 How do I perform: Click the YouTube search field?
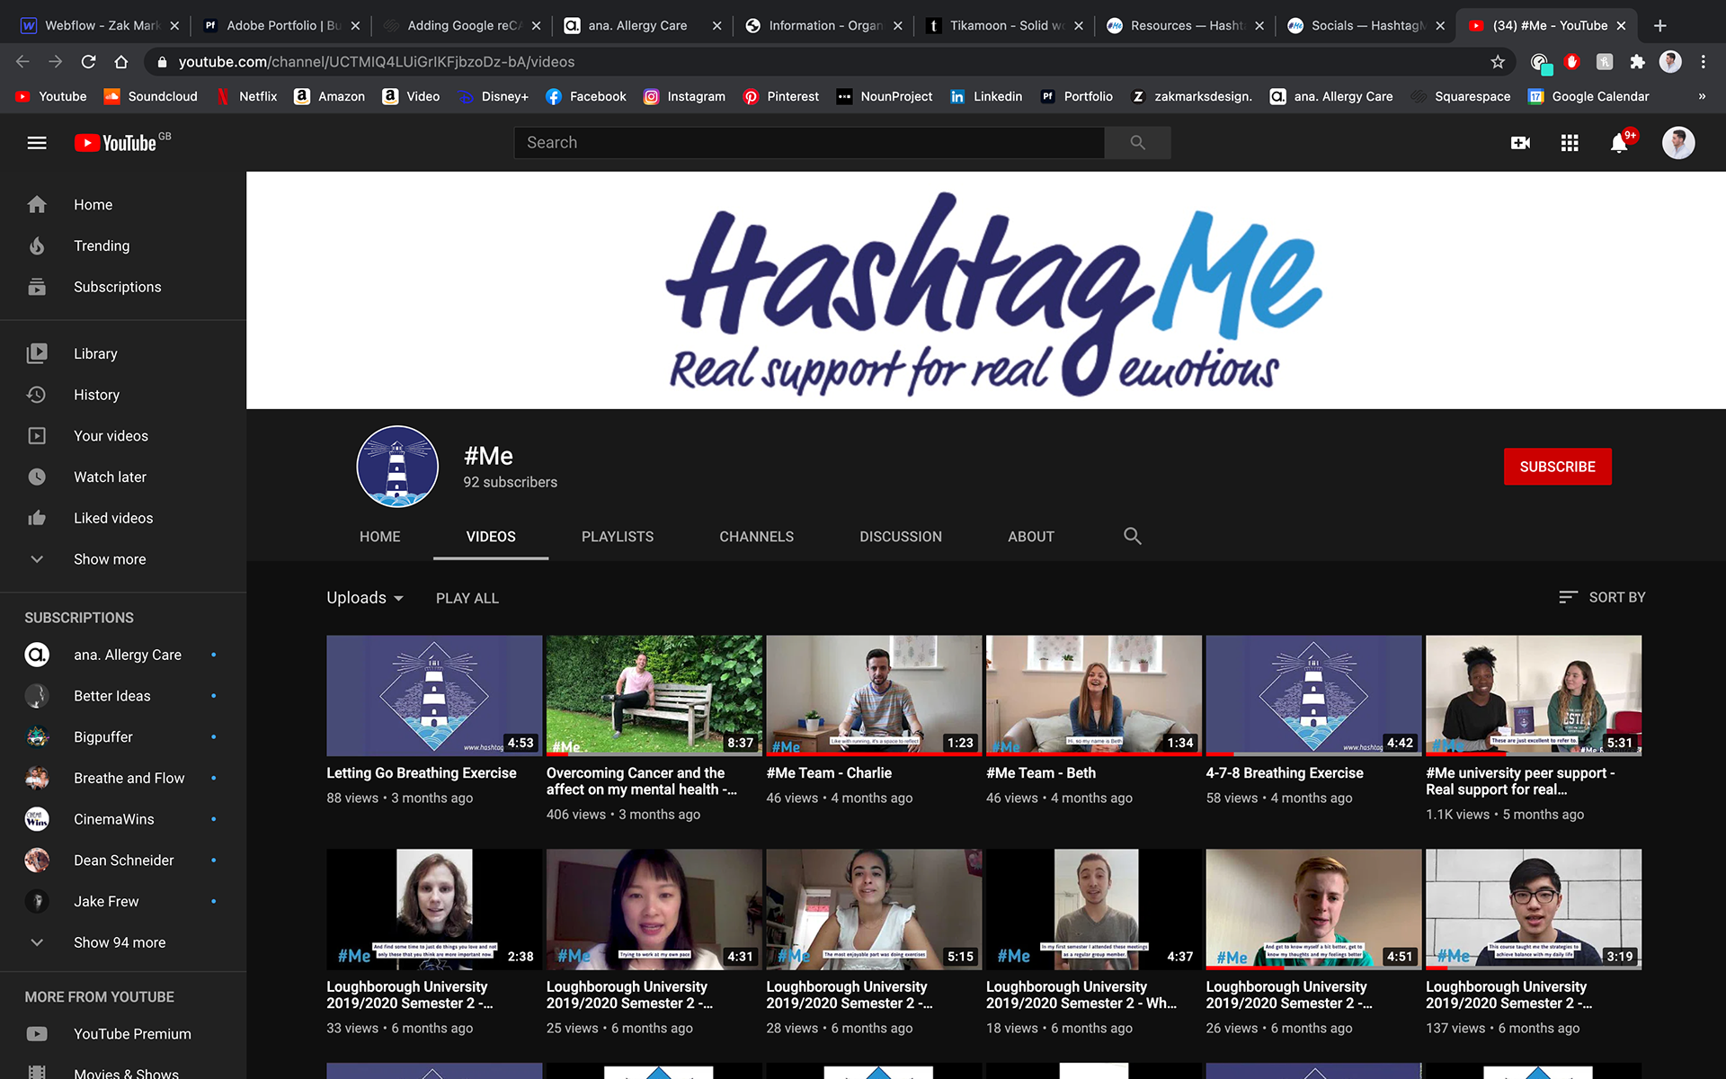coord(809,143)
